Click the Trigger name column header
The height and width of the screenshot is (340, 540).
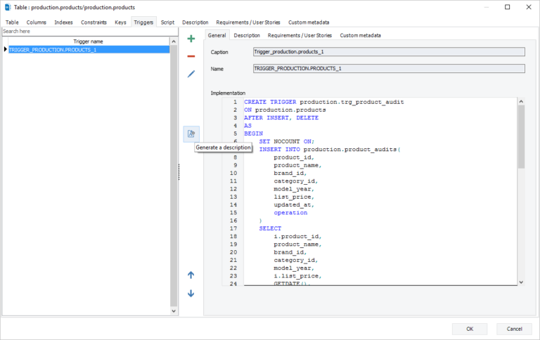(88, 41)
